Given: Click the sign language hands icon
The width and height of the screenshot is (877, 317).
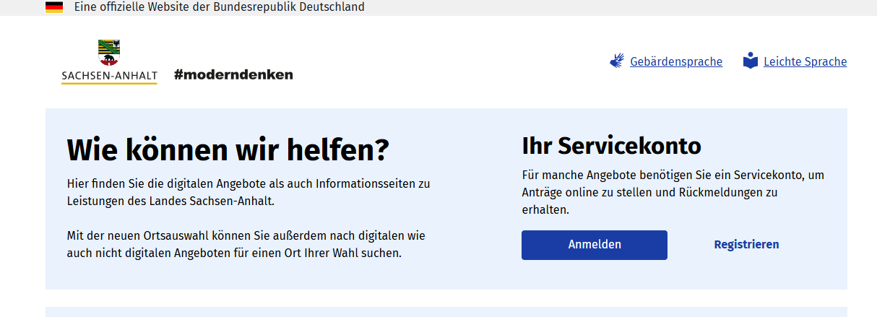Looking at the screenshot, I should 617,61.
